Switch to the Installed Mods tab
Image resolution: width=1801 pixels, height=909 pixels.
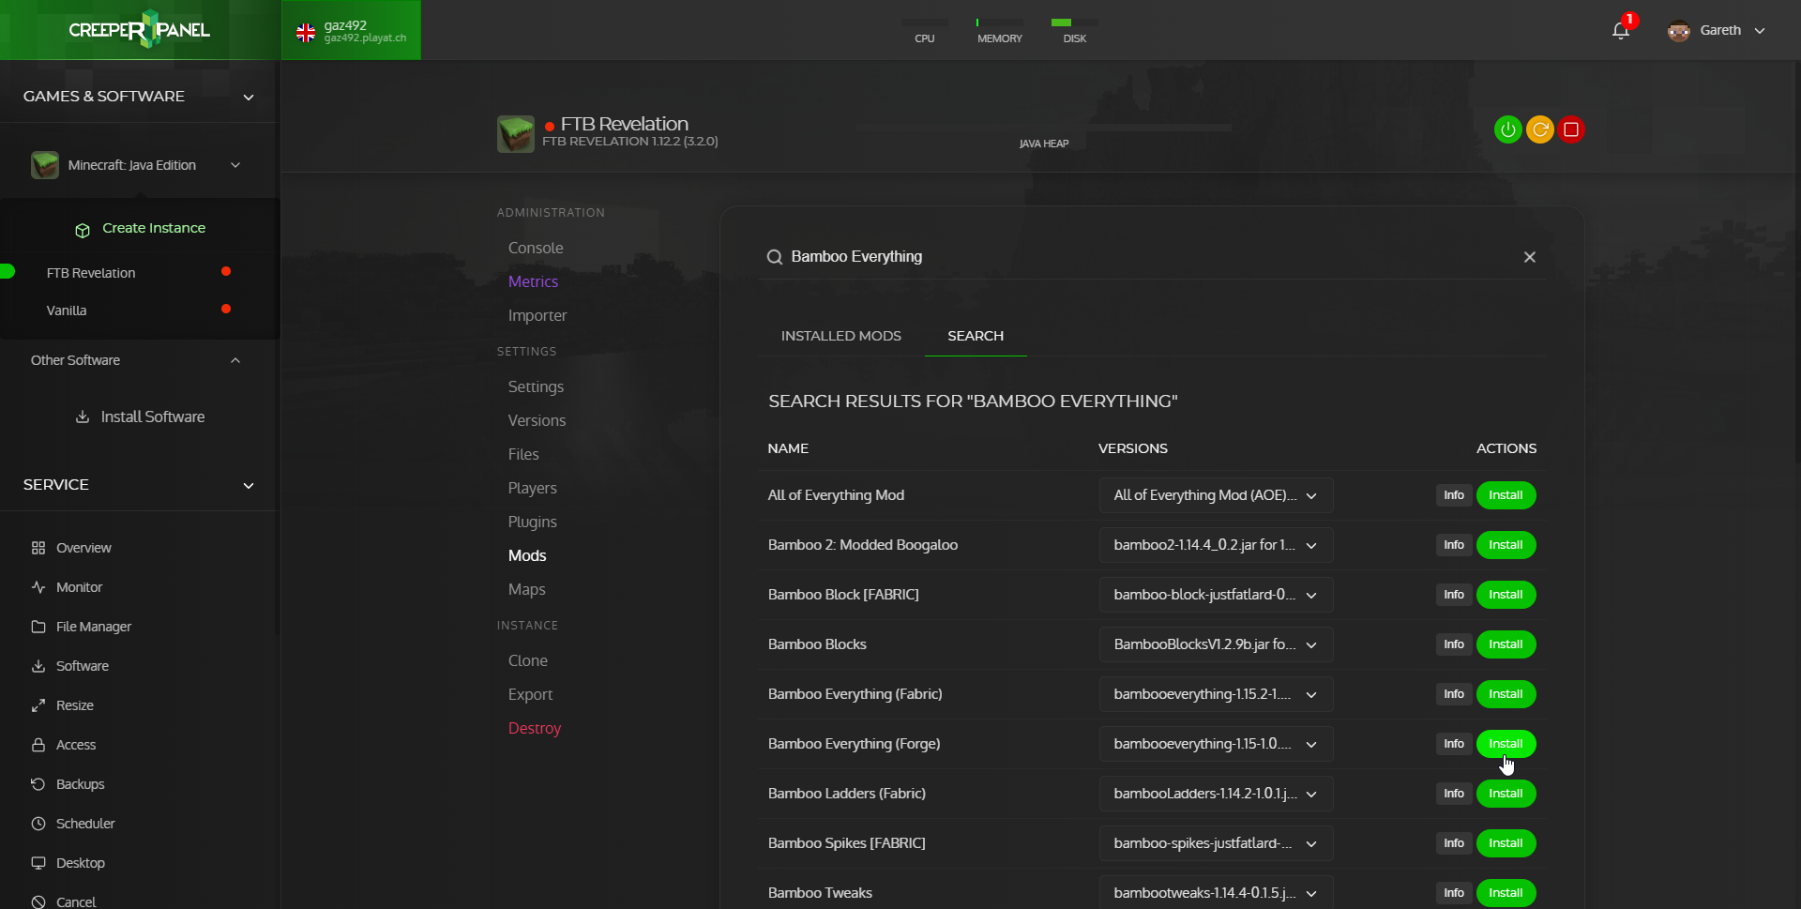tap(840, 336)
